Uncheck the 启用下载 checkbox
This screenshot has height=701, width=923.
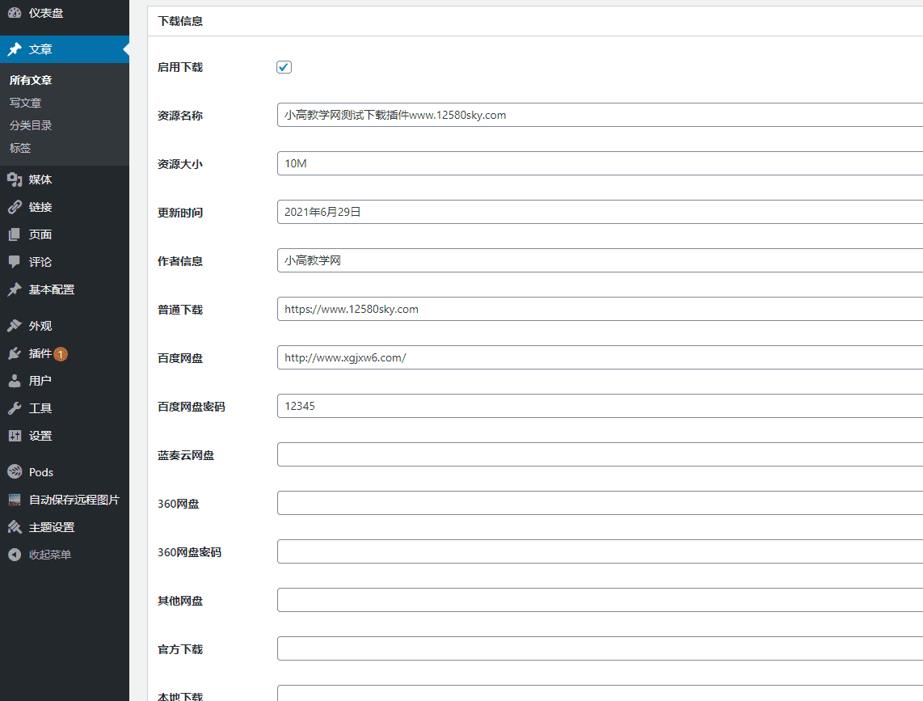[x=284, y=67]
